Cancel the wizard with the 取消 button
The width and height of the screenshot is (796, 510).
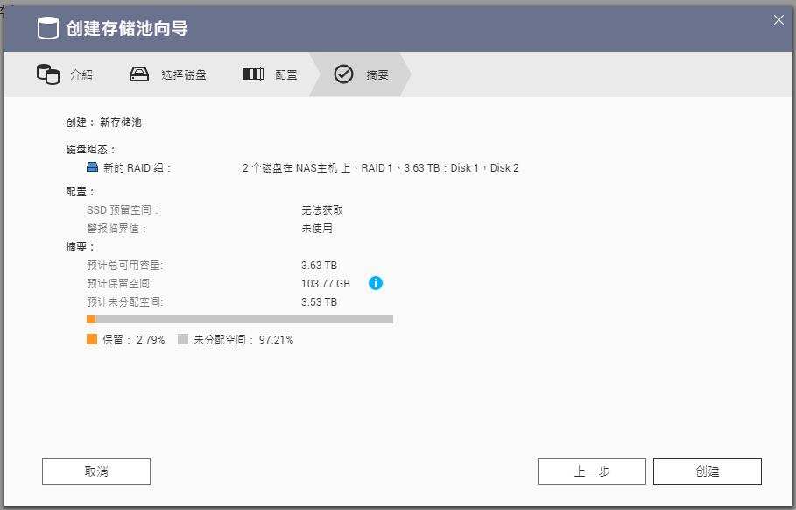[x=95, y=471]
